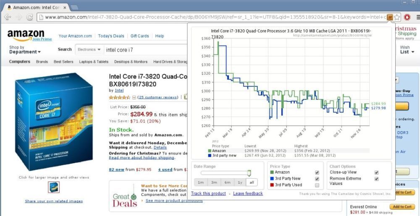Screen dimensions: 420x216
Task: Click the Great Deals promo image
Action: pyautogui.click(x=125, y=197)
